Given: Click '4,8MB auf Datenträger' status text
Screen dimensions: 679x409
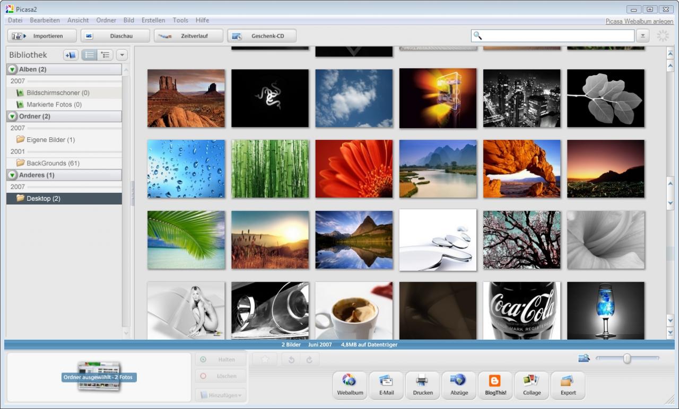Looking at the screenshot, I should (369, 345).
